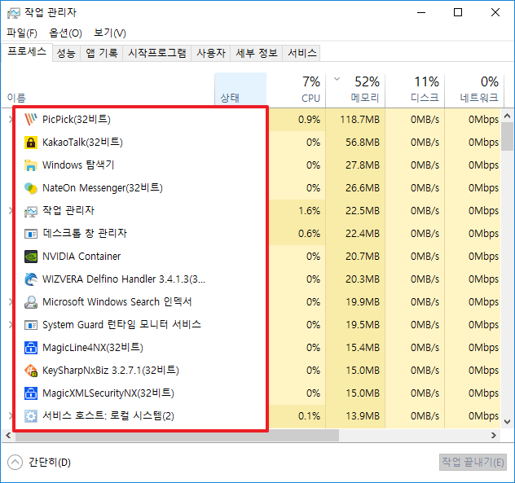Click the System Guard 런타임 모니터 icon
This screenshot has height=483, width=515.
click(30, 325)
